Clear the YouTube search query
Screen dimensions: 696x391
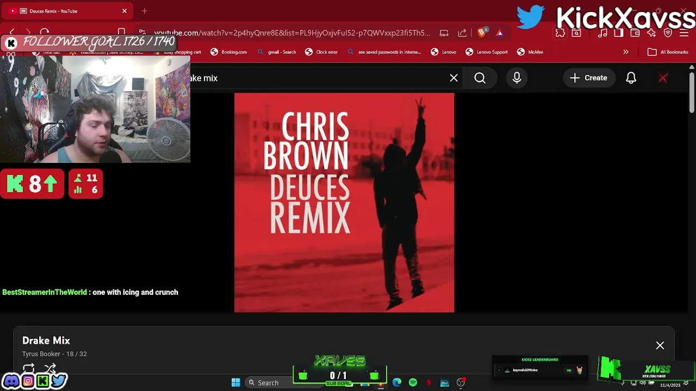[454, 78]
